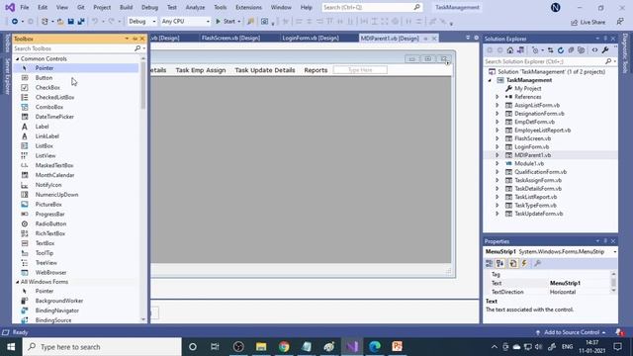Open Properties wrench icon in Solution Explorer toolbar
The width and height of the screenshot is (633, 356).
[604, 50]
